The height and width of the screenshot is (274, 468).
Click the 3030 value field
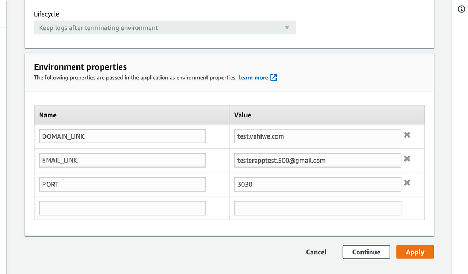pos(318,184)
